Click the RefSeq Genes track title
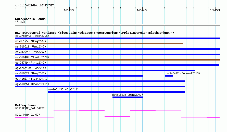 26,105
